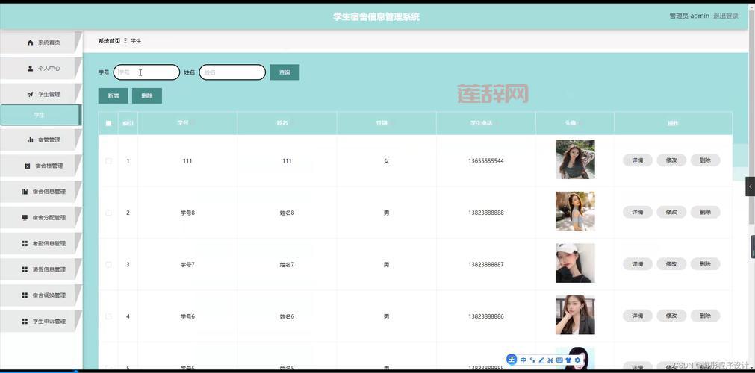Click the 姓名 search input field
This screenshot has height=373, width=755.
point(232,72)
